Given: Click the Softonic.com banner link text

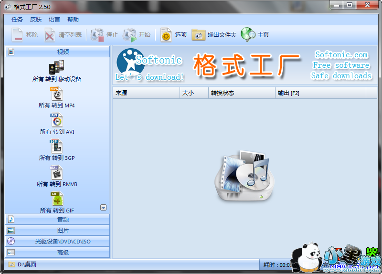Looking at the screenshot, I should pyautogui.click(x=341, y=54).
